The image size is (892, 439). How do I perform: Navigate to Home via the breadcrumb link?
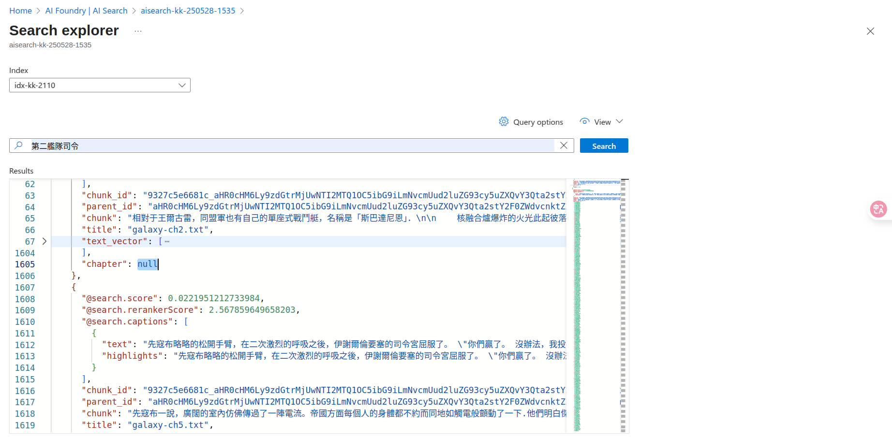(x=20, y=10)
